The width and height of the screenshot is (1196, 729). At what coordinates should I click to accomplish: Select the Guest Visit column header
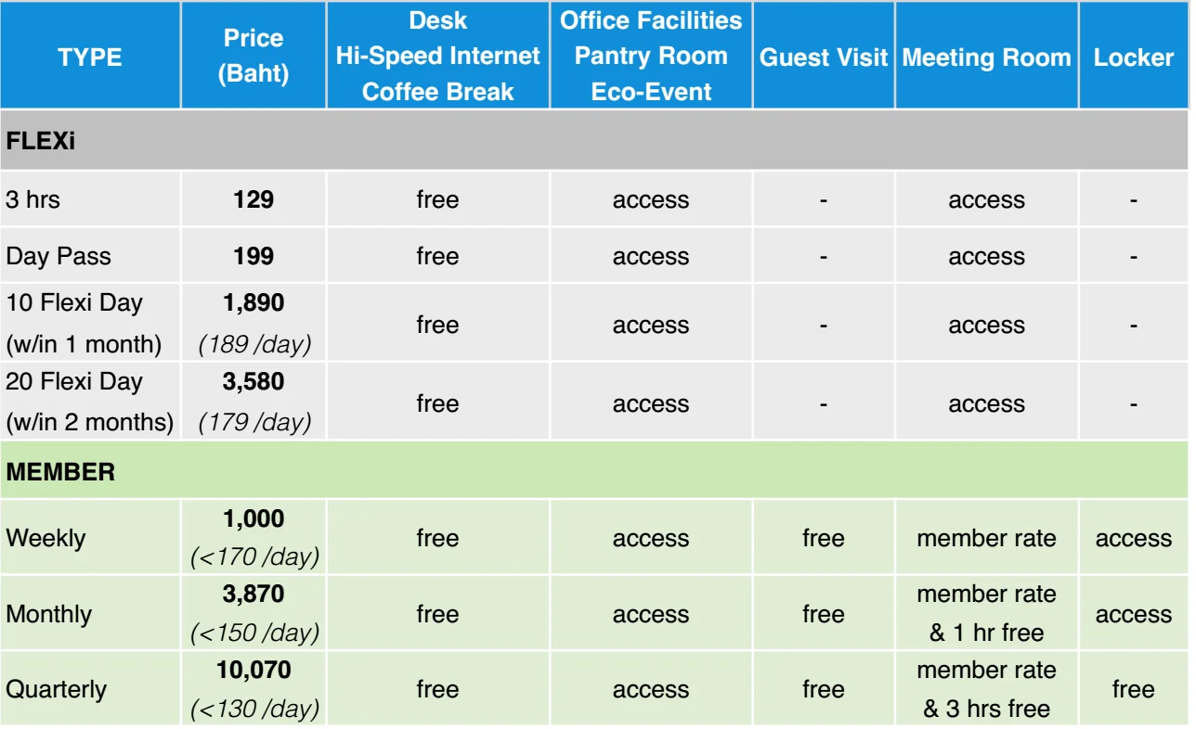[x=823, y=57]
